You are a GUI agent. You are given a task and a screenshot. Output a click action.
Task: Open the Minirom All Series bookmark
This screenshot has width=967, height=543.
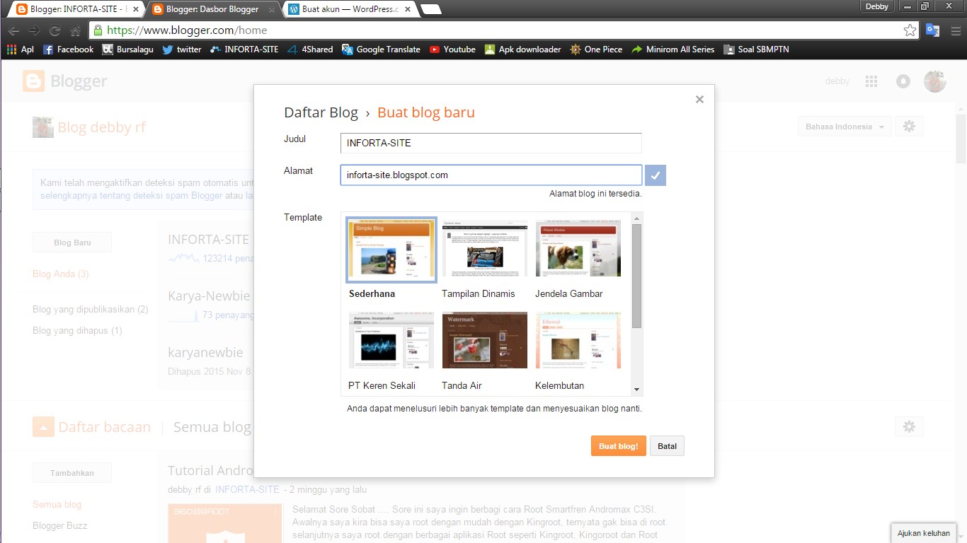pyautogui.click(x=673, y=49)
